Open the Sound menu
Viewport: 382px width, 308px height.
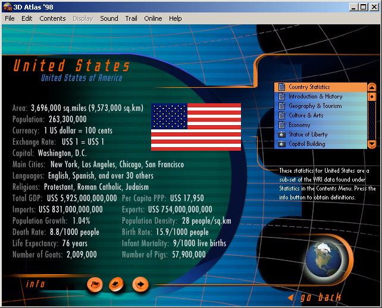(x=109, y=18)
